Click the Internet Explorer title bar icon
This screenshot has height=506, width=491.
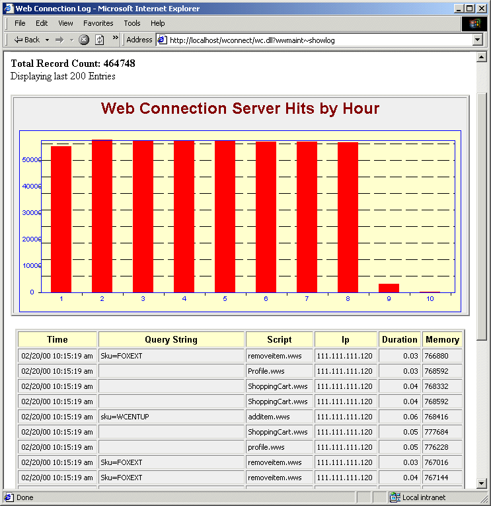9,9
